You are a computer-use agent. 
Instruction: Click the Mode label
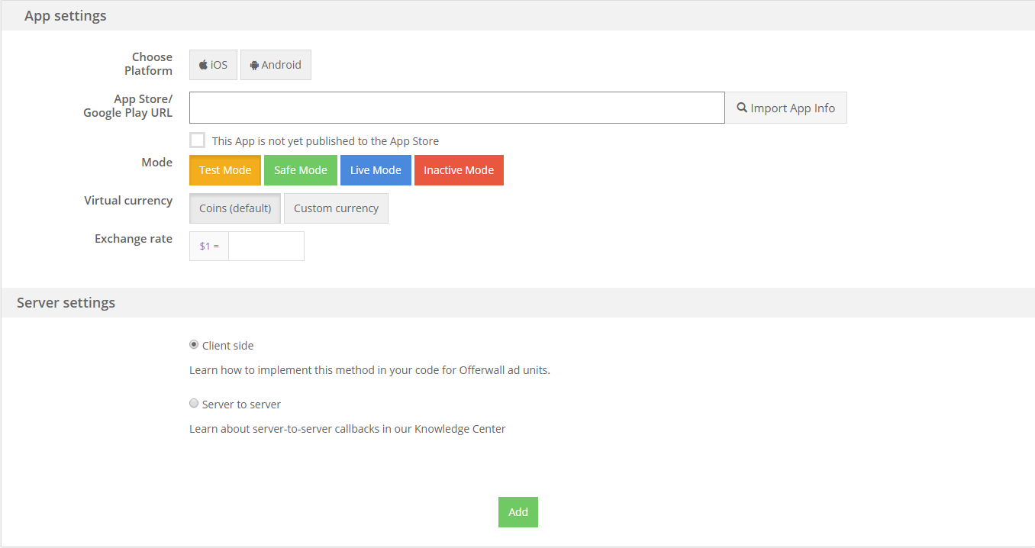click(157, 163)
